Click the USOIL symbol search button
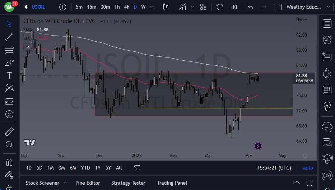 pyautogui.click(x=39, y=7)
